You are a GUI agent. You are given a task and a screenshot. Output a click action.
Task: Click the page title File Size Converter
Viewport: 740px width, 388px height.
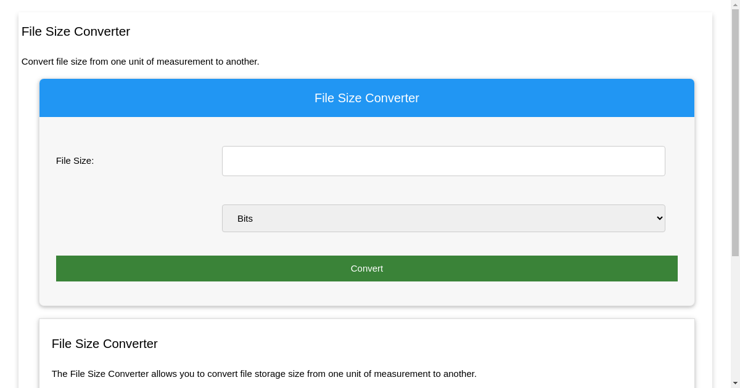point(75,31)
